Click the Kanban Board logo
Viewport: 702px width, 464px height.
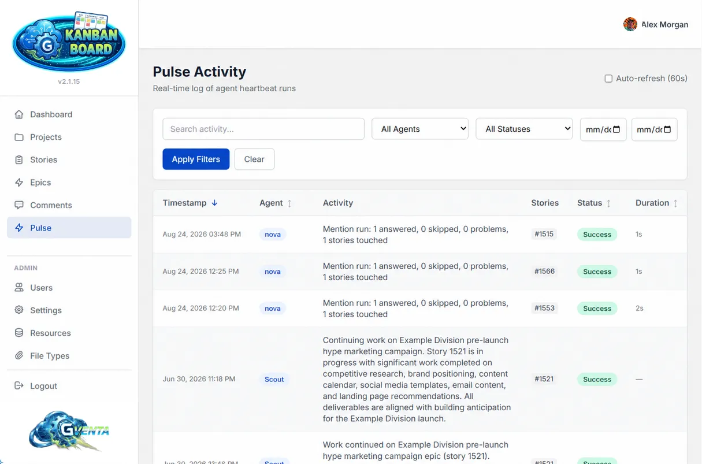69,42
